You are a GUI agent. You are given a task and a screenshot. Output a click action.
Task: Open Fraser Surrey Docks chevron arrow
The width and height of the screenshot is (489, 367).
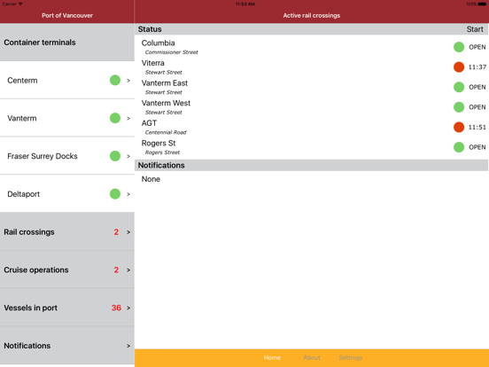coord(128,156)
